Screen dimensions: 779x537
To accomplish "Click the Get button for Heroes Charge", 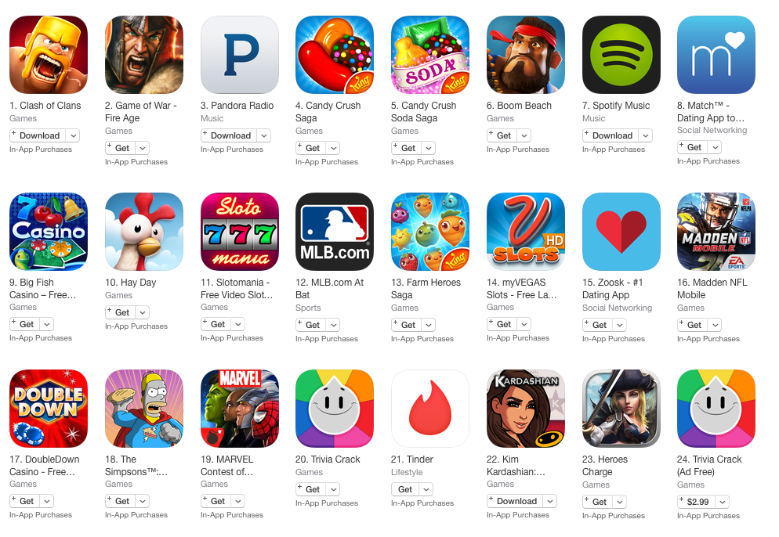I will 598,502.
